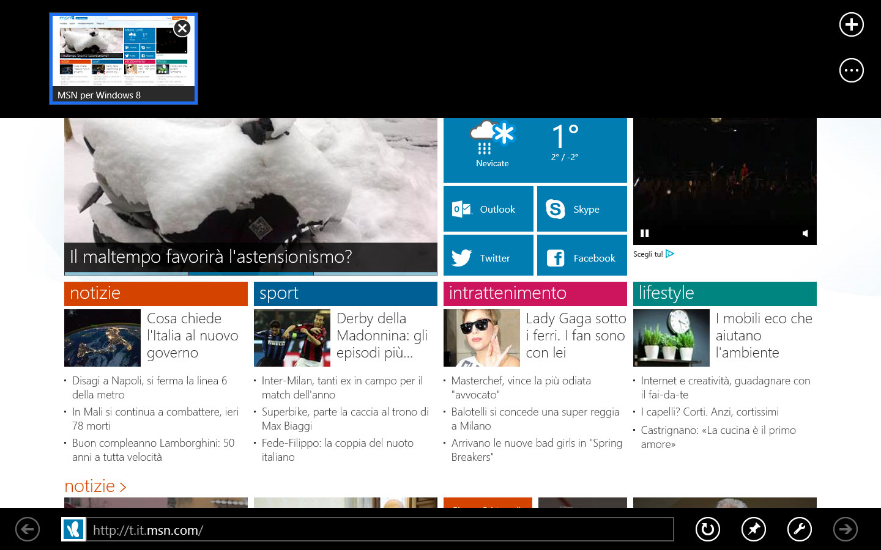Screen dimensions: 881x550
Task: Open the Outlook tile
Action: (x=488, y=209)
